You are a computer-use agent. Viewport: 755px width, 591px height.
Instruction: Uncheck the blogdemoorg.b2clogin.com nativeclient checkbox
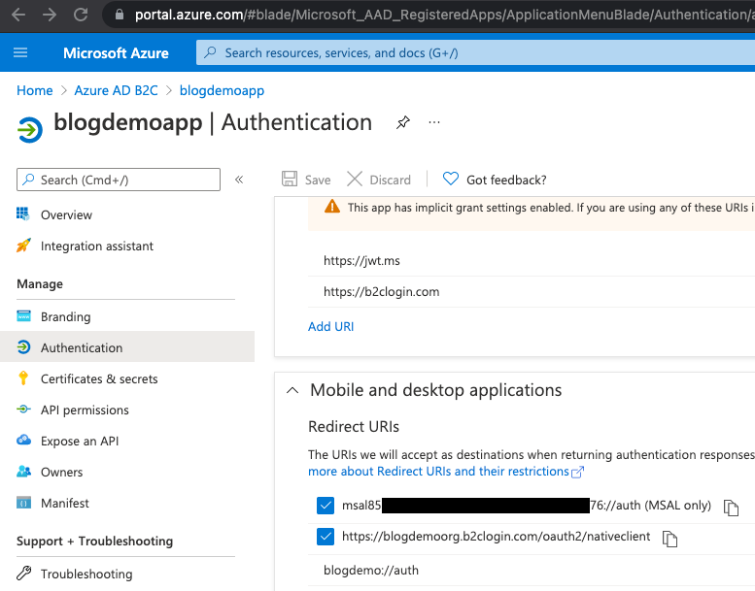point(326,537)
